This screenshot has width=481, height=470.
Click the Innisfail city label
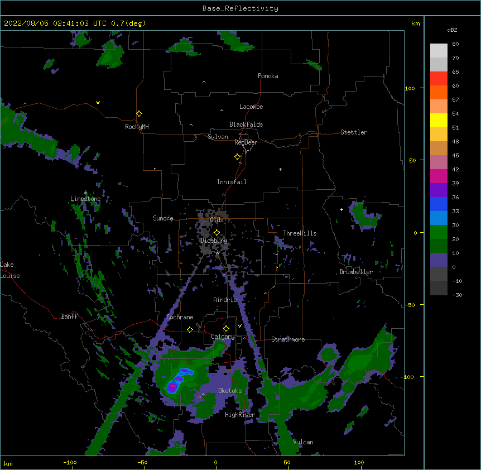click(232, 182)
